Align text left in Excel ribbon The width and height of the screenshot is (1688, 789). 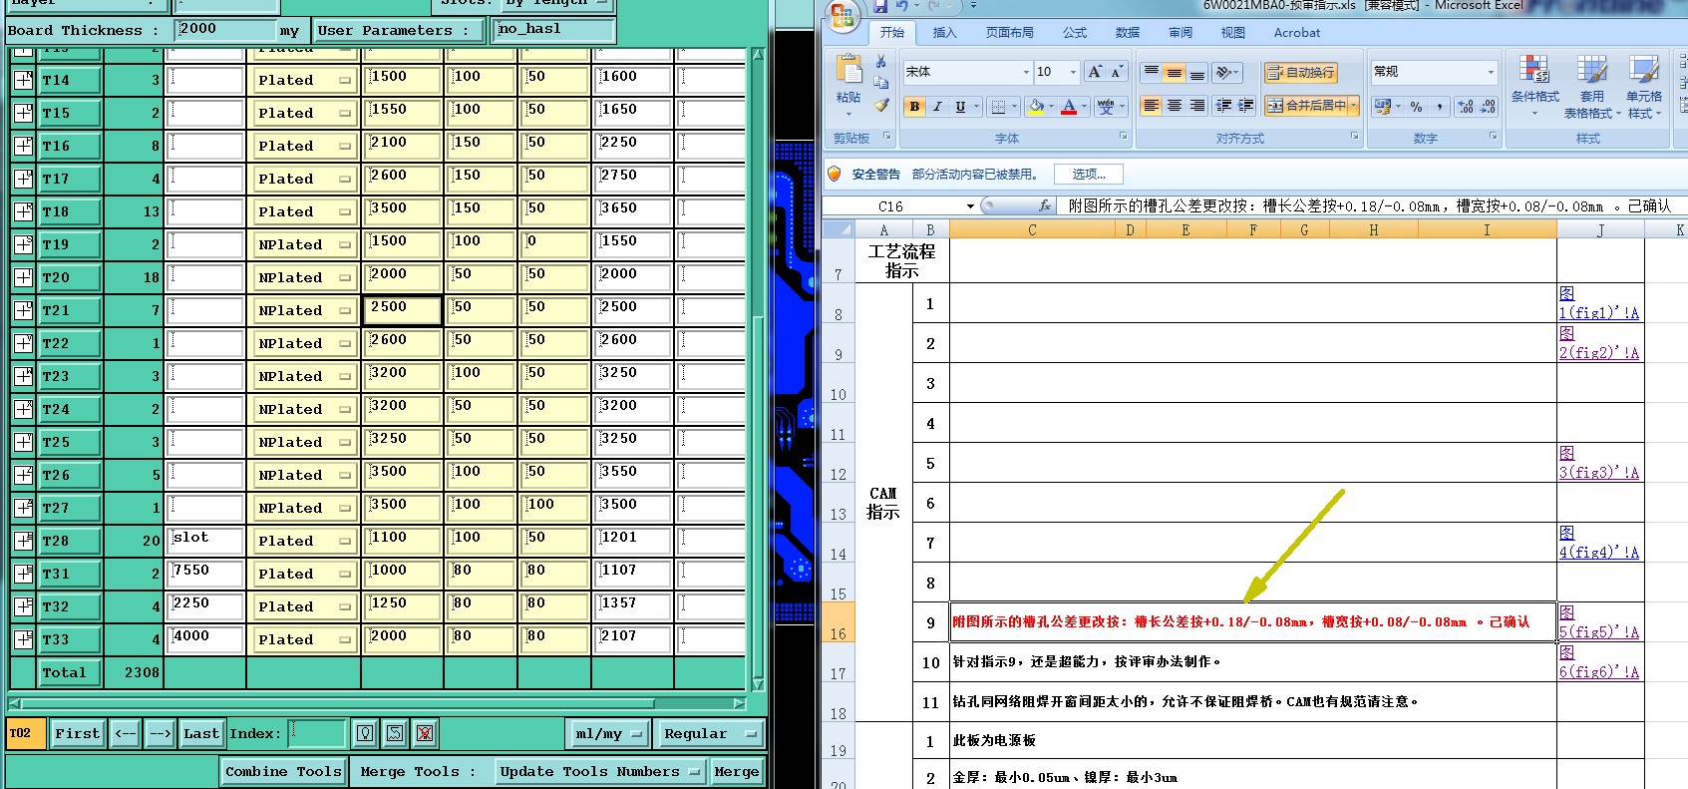click(x=1151, y=106)
